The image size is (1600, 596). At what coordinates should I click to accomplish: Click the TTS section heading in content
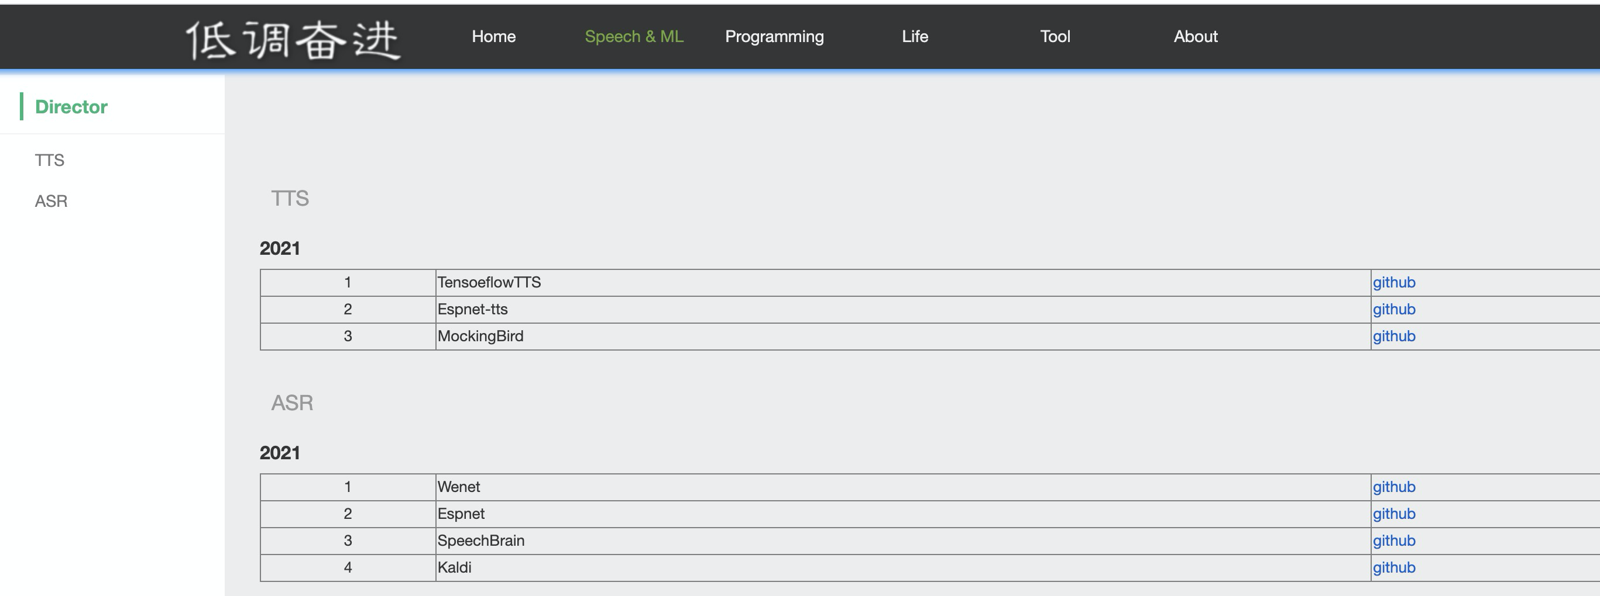click(290, 199)
